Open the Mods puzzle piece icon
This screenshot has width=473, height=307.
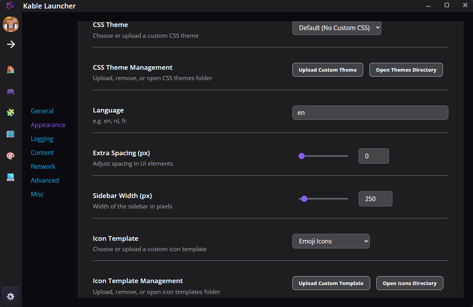point(10,112)
